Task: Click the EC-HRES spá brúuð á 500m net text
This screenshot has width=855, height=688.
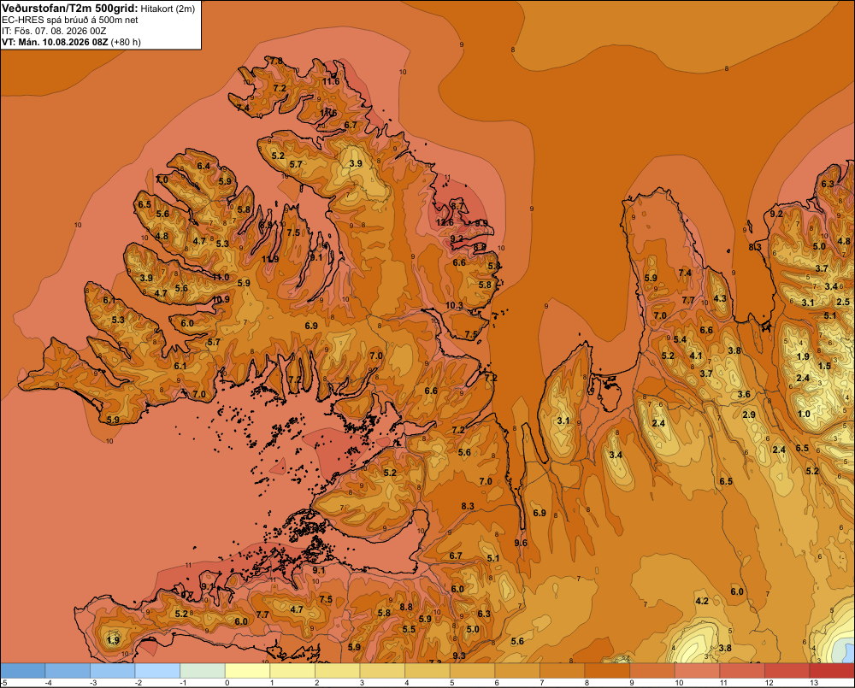Action: coord(70,21)
